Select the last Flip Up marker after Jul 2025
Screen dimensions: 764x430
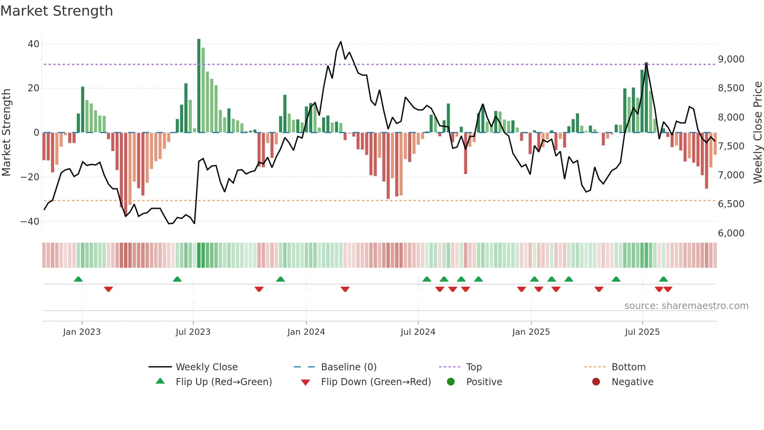pos(663,279)
